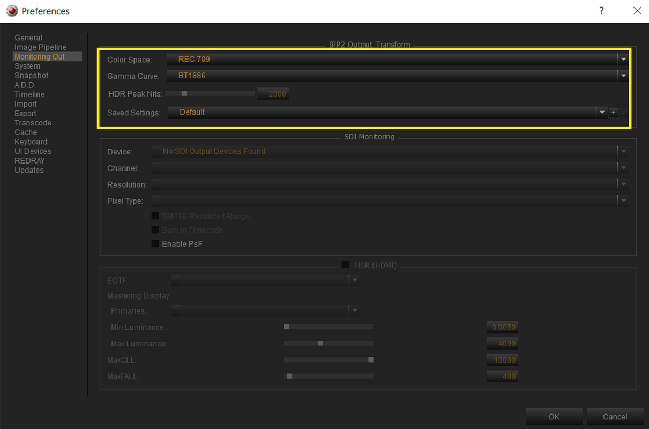Expand the Saved Settings dropdown
The image size is (649, 429).
387,112
